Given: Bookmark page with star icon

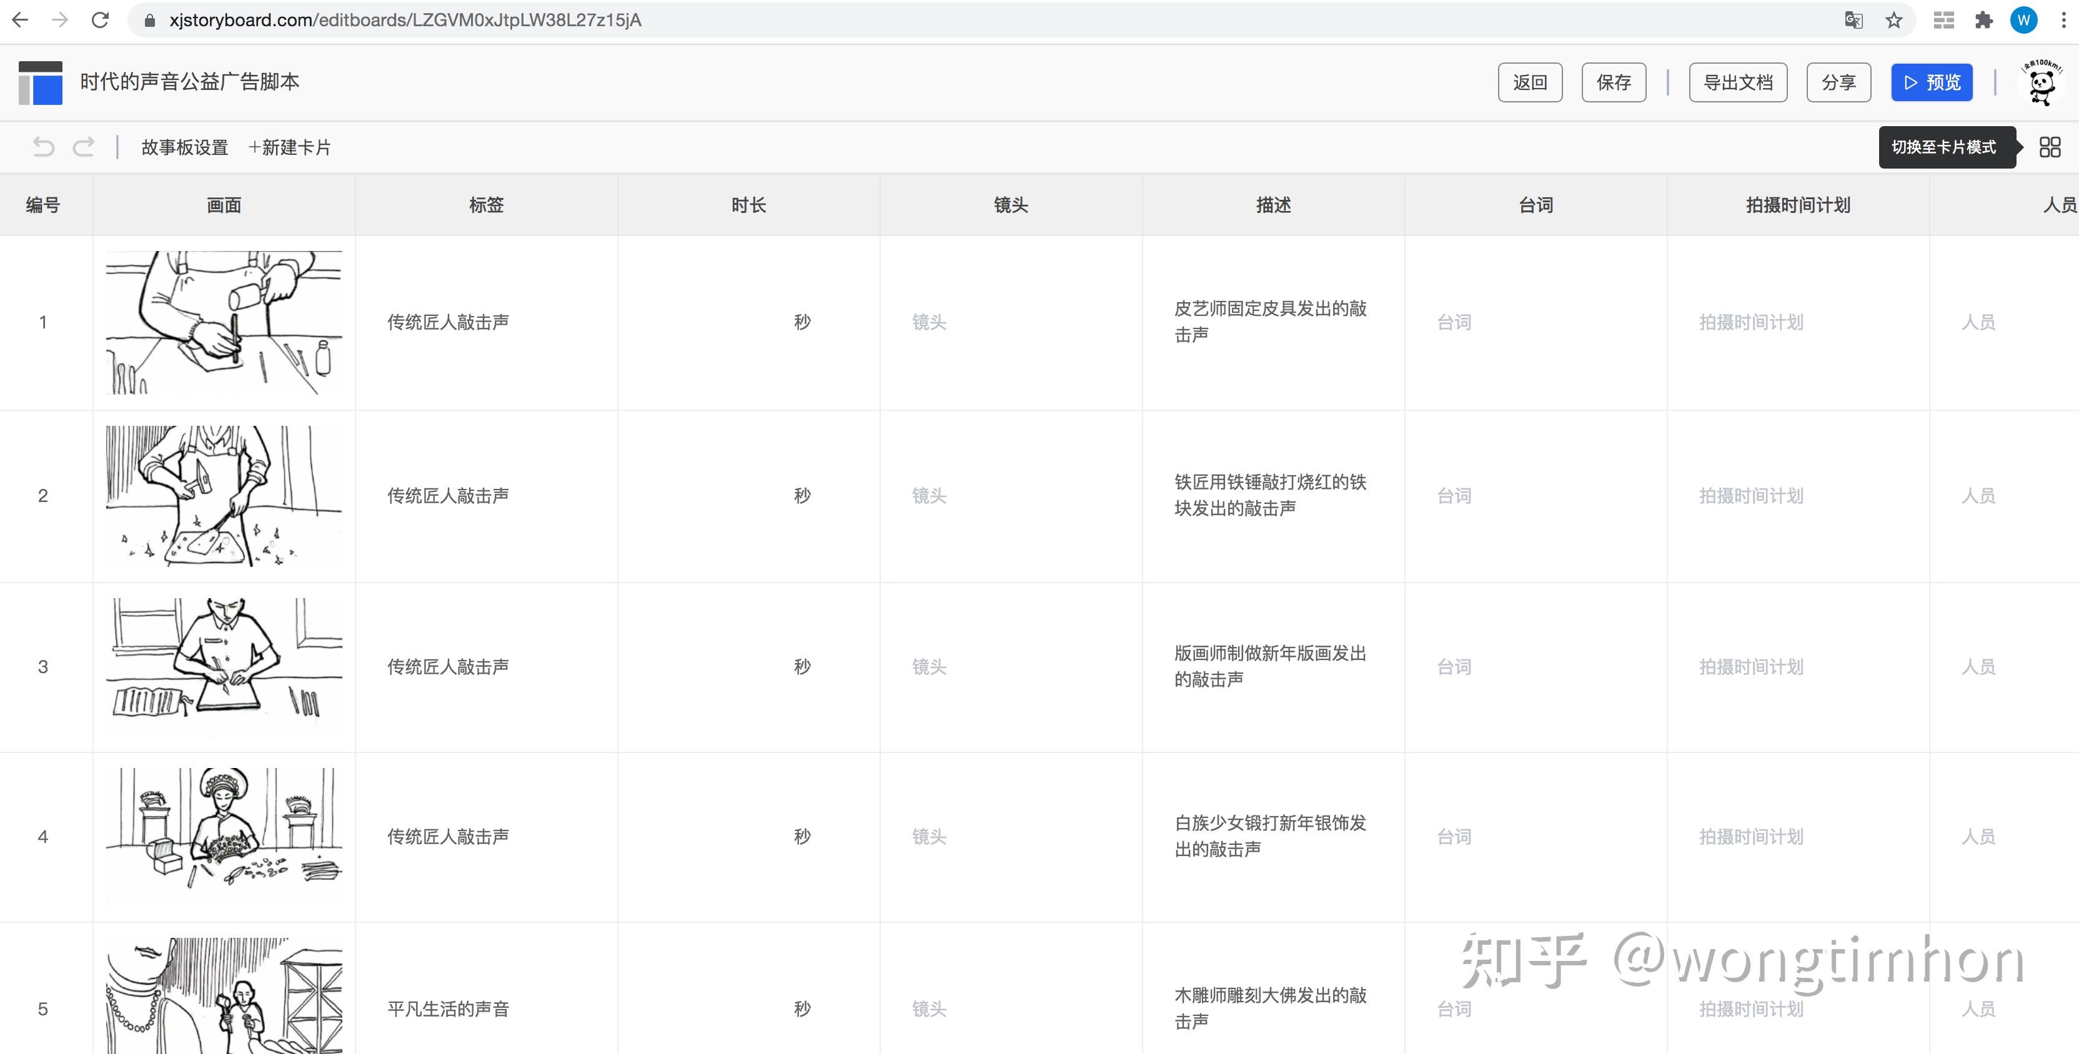Looking at the screenshot, I should point(1893,20).
